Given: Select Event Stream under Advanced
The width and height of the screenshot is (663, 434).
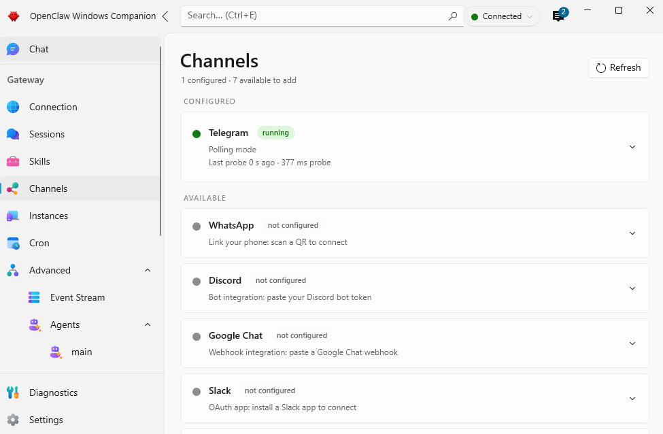Looking at the screenshot, I should 80,297.
